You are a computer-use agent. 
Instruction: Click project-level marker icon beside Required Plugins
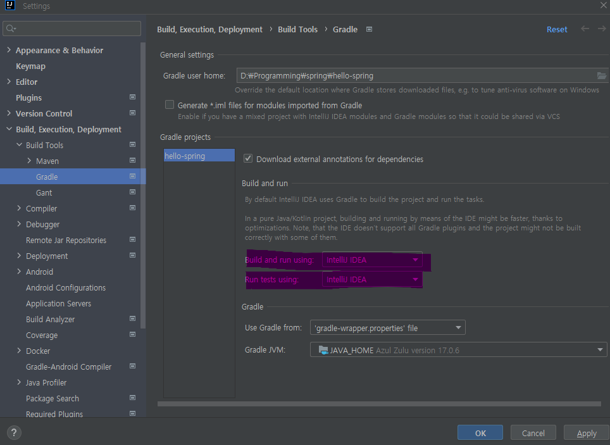(132, 413)
